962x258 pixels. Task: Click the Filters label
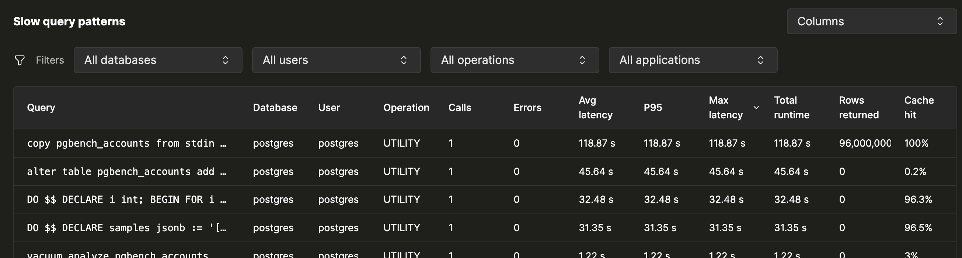50,60
